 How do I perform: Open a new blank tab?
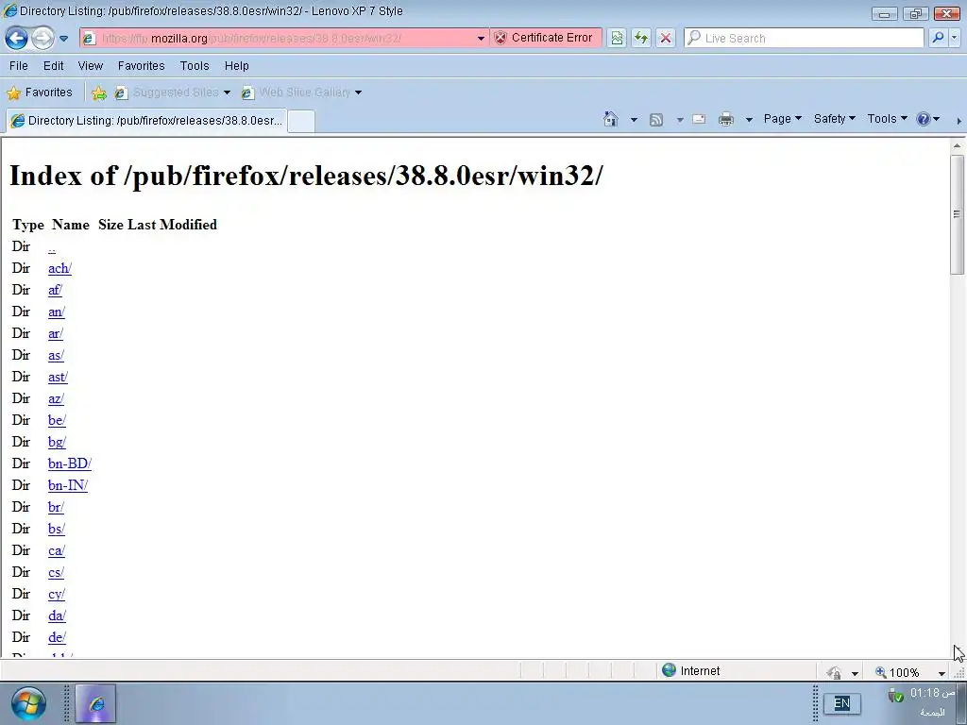[301, 121]
